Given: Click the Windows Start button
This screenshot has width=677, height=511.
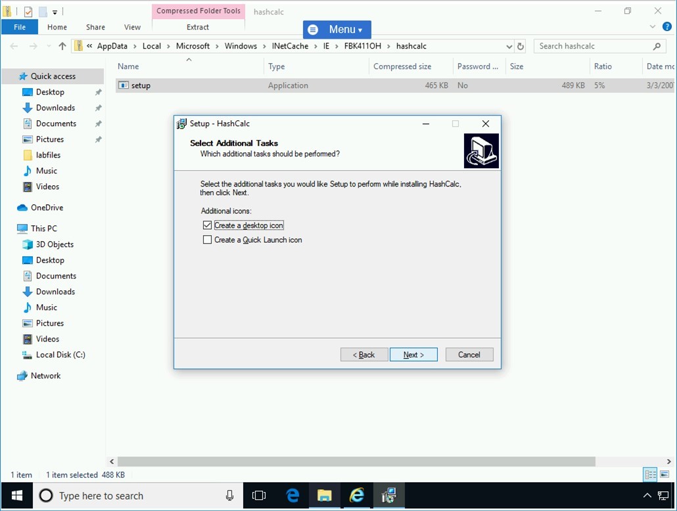Looking at the screenshot, I should 17,495.
